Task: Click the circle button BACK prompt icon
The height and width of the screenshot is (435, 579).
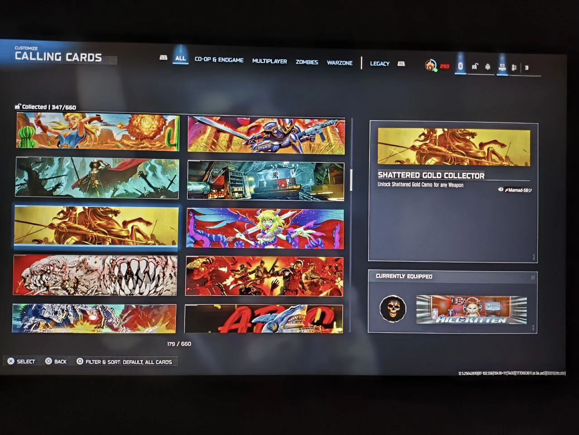Action: [x=48, y=361]
